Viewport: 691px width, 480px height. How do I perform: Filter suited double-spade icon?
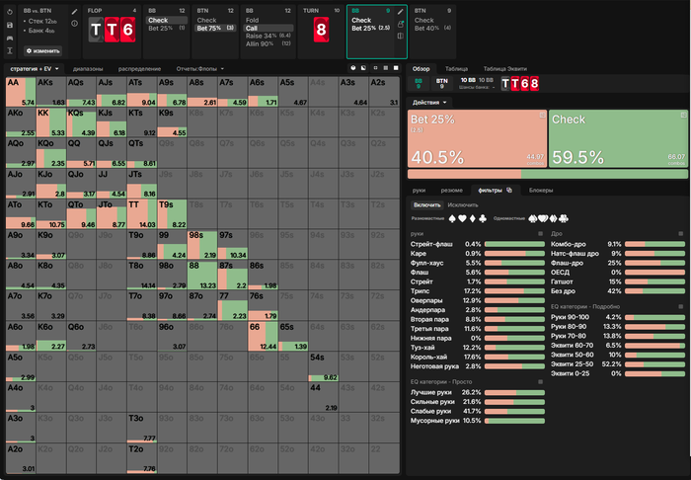tap(532, 218)
